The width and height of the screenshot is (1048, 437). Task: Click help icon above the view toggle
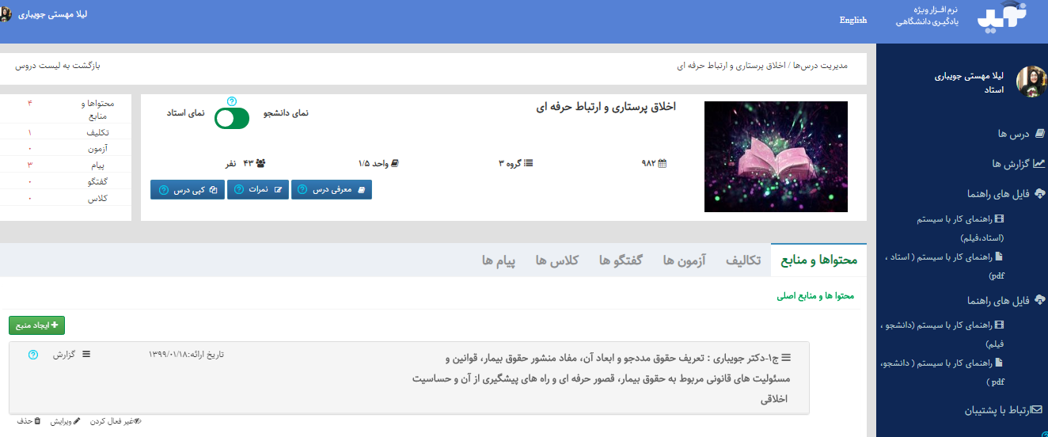232,101
